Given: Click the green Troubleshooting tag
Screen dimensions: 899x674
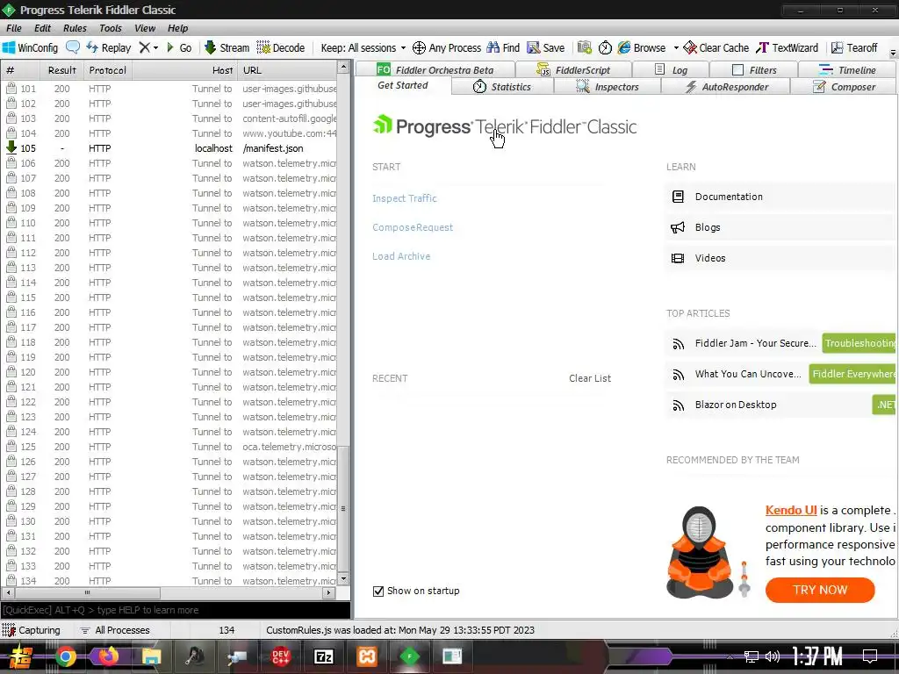Looking at the screenshot, I should coord(859,343).
